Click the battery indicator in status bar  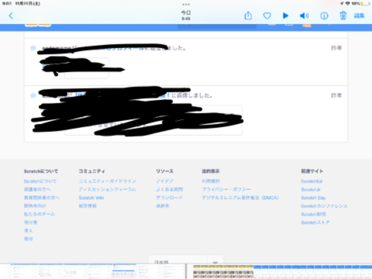[365, 4]
